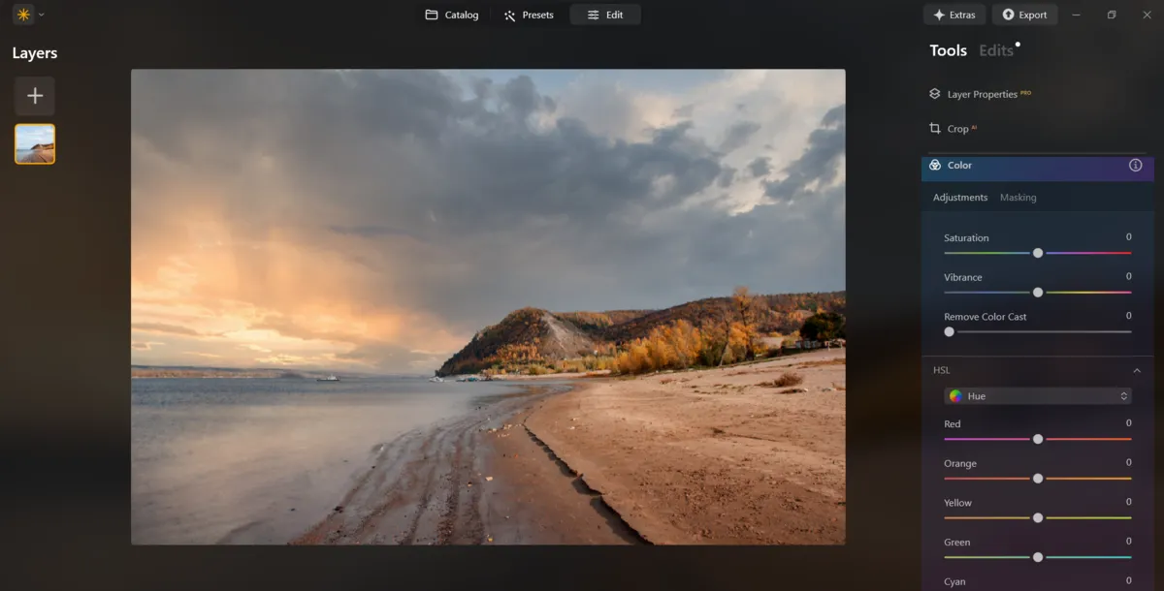
Task: Open the Extras panel
Action: point(954,15)
